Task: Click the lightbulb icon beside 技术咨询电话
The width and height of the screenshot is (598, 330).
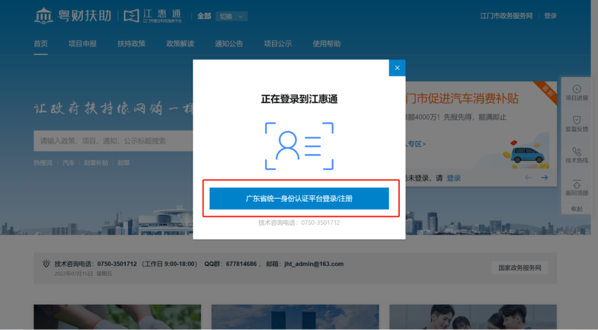Action: tap(46, 264)
